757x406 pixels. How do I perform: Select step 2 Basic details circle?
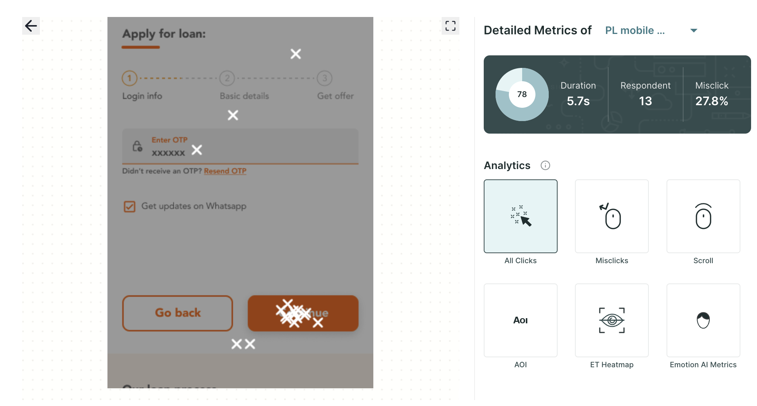point(227,78)
